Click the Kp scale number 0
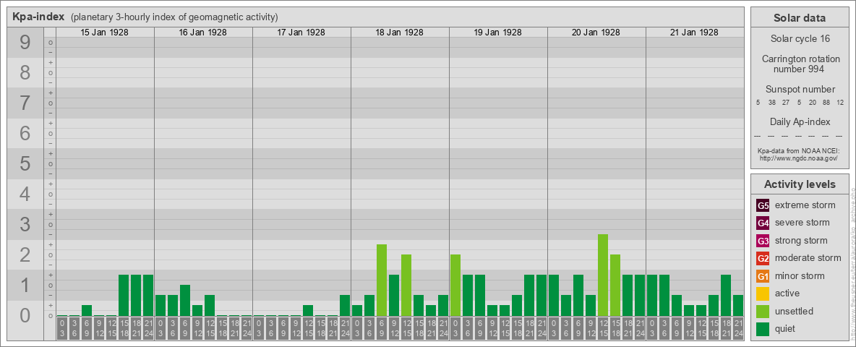The image size is (856, 347). (x=25, y=315)
